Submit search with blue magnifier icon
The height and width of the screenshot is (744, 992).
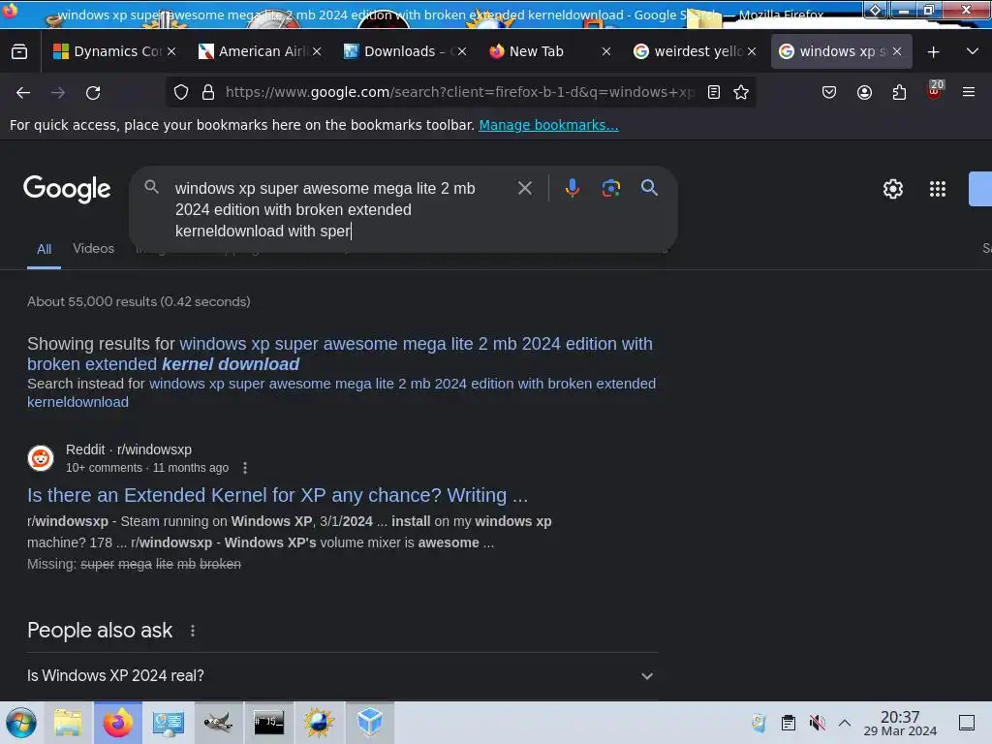(649, 187)
